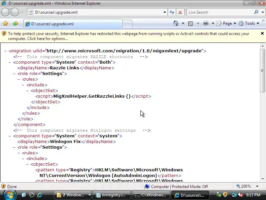Click the Show Desktop quick launch icon
Screen dimensions: 266x200
click(24, 195)
